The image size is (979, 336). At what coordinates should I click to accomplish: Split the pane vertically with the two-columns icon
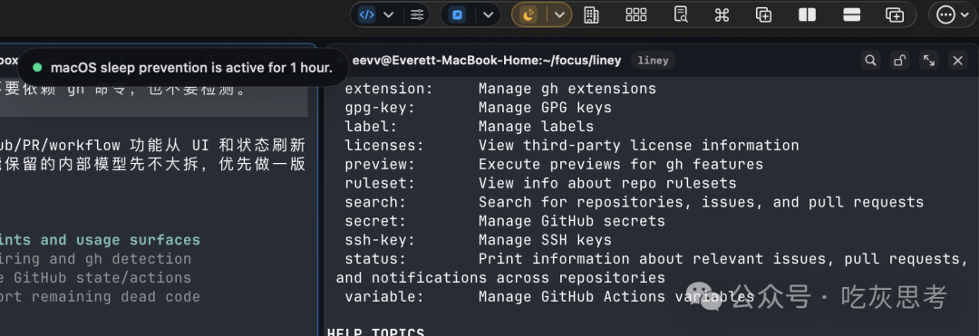coord(808,15)
